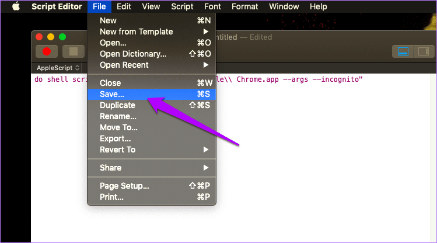This screenshot has width=437, height=243.
Task: Open the Format menu
Action: (244, 6)
